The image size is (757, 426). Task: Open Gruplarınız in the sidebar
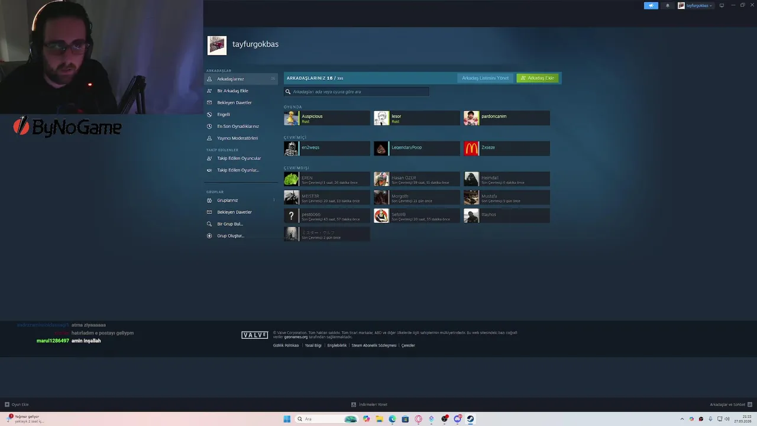click(241, 200)
